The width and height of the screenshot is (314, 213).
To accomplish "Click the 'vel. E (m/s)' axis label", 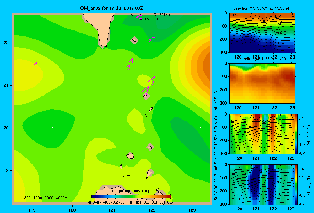I will (308, 186).
